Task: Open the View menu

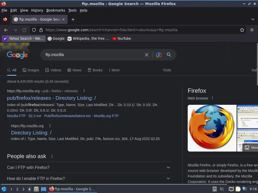Action: [x=24, y=10]
